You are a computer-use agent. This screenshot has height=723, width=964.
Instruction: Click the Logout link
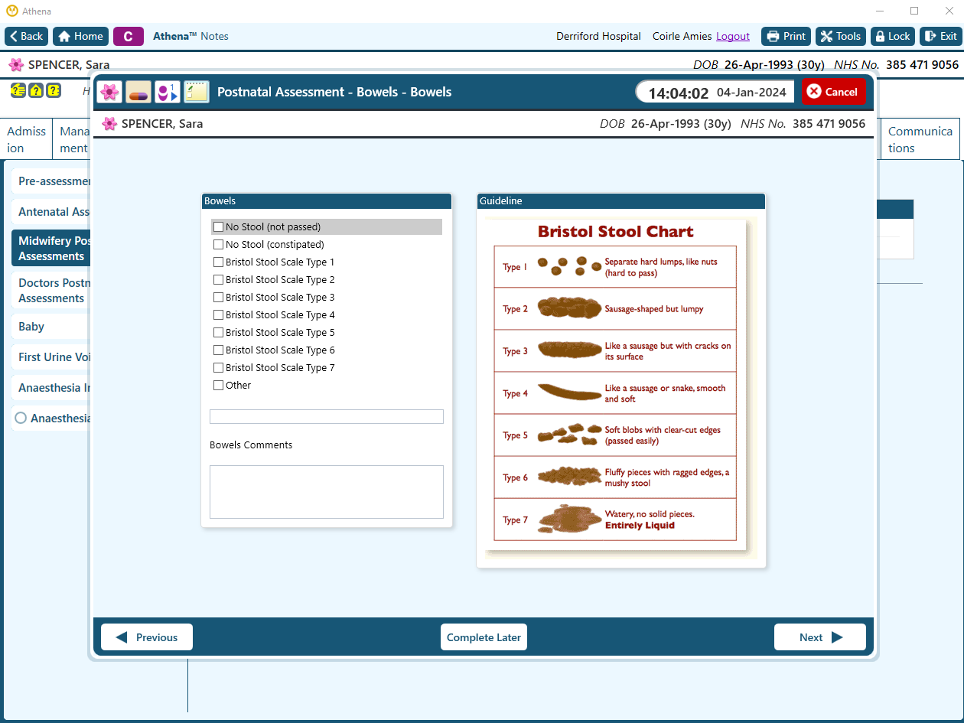click(733, 36)
